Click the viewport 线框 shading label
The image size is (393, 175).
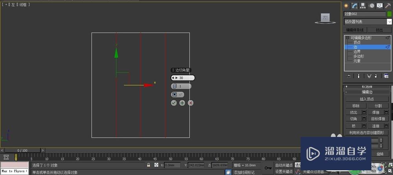(23, 4)
